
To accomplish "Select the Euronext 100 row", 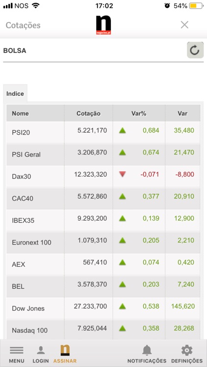I will tap(103, 242).
